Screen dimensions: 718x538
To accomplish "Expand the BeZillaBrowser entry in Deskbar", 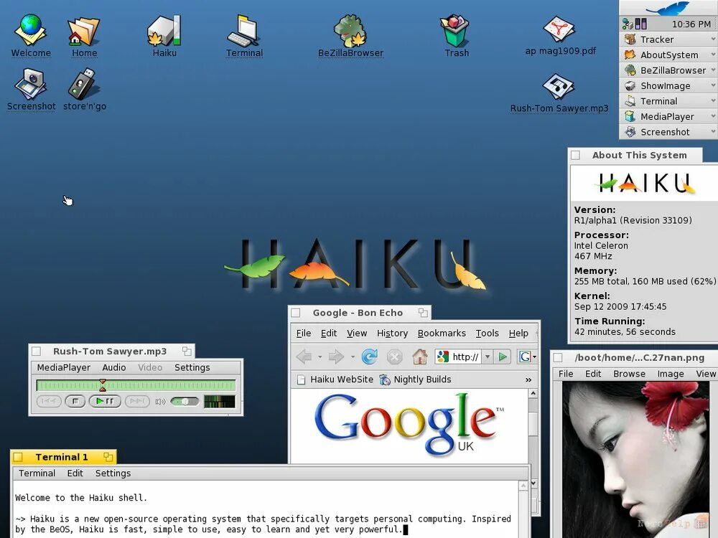I will click(713, 70).
